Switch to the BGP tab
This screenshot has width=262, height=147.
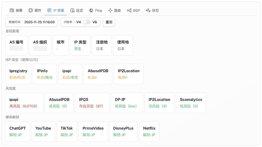coord(133,10)
